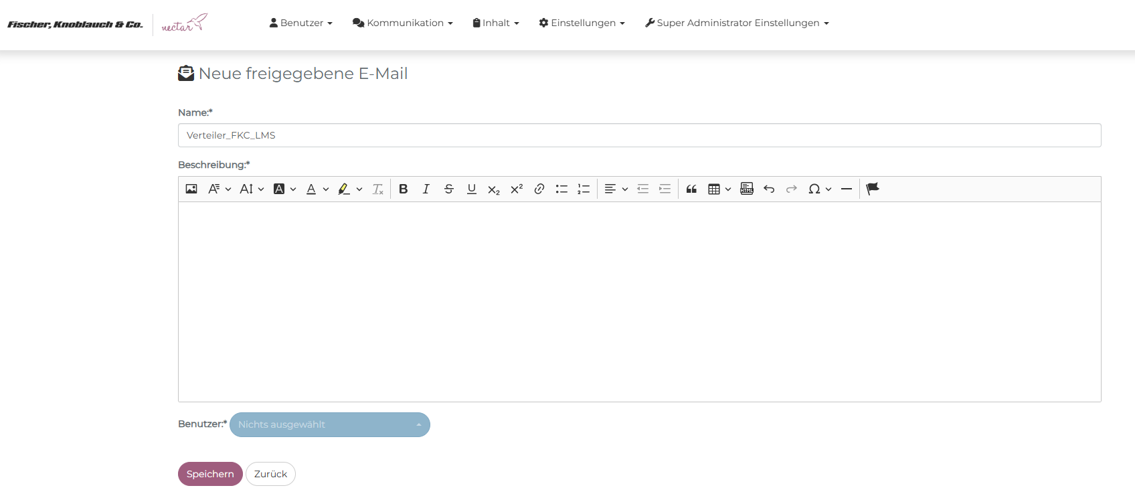Click the undo arrow in editor toolbar

769,189
